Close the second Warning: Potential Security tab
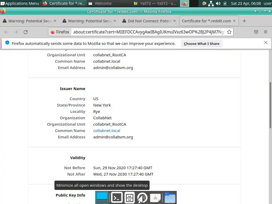 (x=115, y=21)
